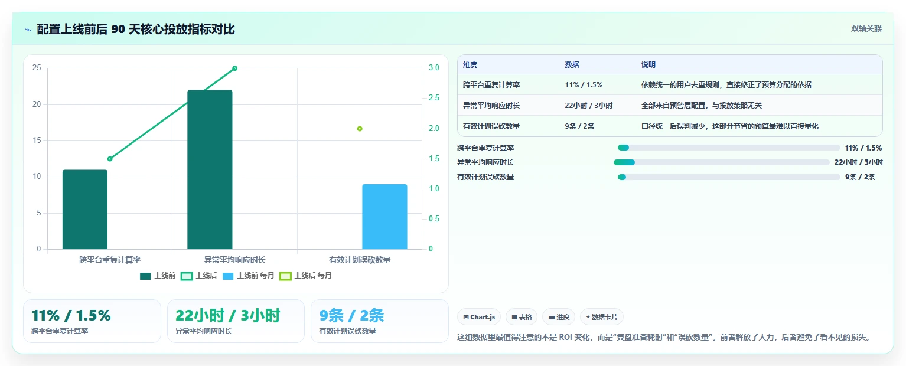Click the yellow-green point at 2.0

point(360,129)
